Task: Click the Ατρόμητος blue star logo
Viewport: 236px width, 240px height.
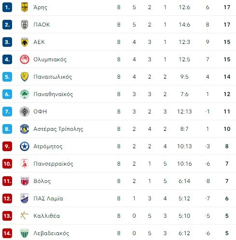Action: (x=25, y=146)
